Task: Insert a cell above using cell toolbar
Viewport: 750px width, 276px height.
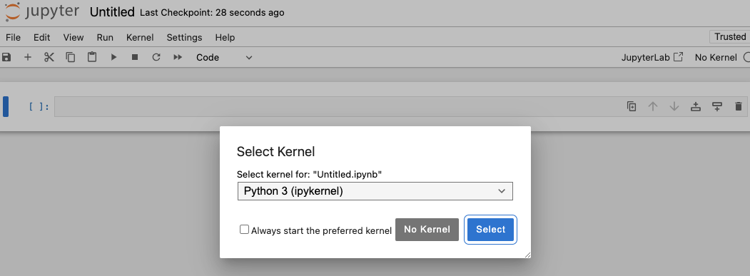Action: coord(696,107)
